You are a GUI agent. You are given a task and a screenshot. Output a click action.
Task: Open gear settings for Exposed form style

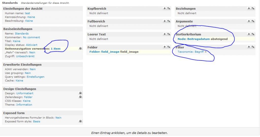click(80, 121)
